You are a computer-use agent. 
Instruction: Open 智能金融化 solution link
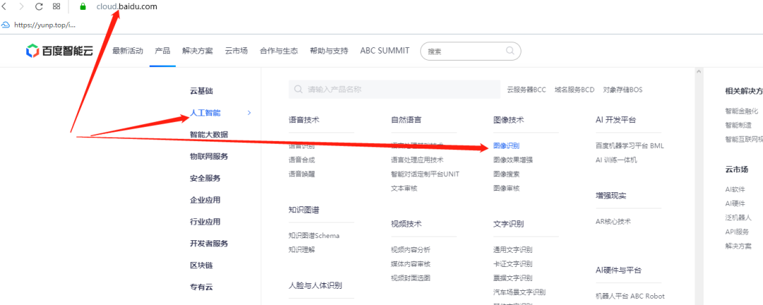coord(742,111)
